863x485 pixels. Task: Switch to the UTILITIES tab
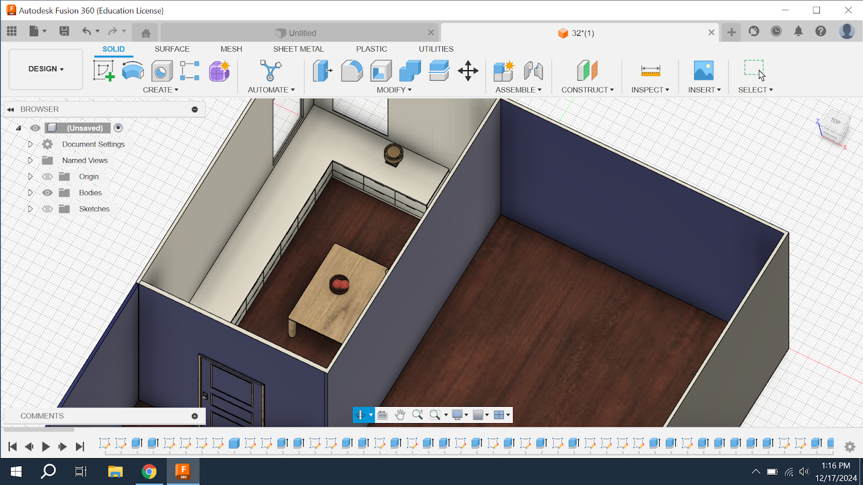click(x=436, y=49)
